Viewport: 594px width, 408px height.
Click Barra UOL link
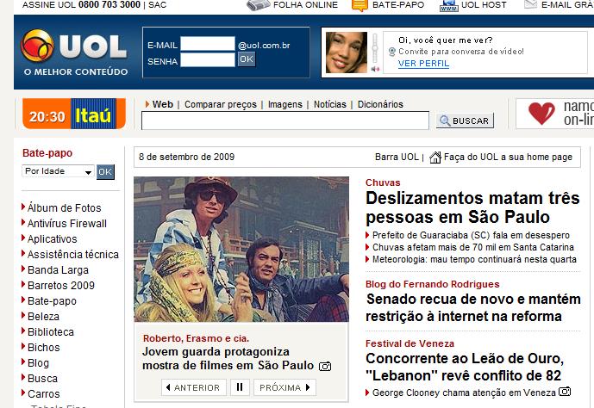click(x=397, y=157)
